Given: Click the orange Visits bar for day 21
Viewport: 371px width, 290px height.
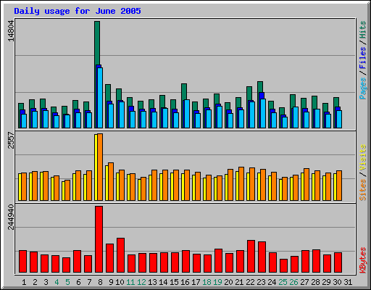Looking at the screenshot, I should [241, 183].
